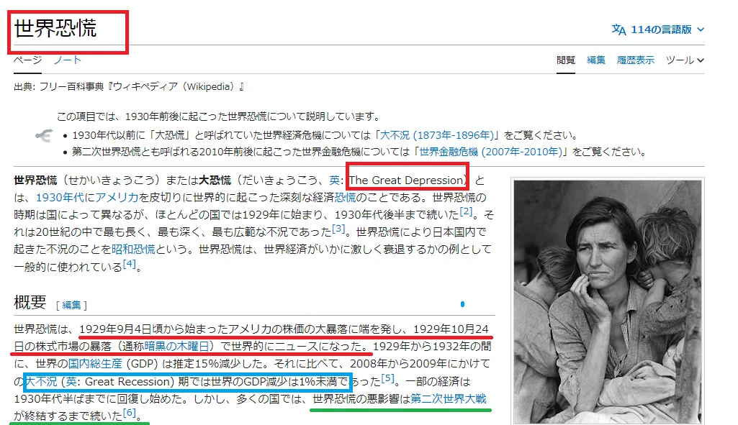738x425 pixels.
Task: Jump to footnote [5]
Action: point(388,378)
